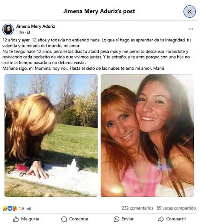The height and width of the screenshot is (224, 201).
Task: Open the three-dot post options menu
Action: point(191,29)
